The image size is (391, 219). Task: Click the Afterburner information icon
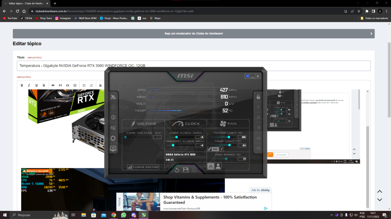[x=113, y=117]
